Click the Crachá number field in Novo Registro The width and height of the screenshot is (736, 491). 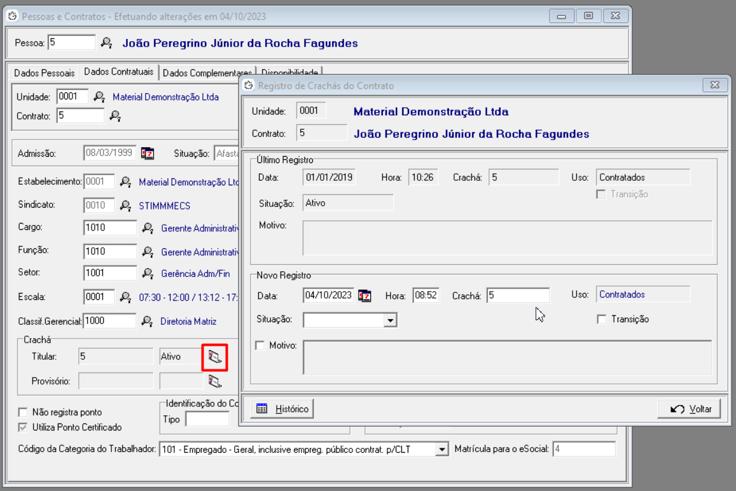[518, 295]
